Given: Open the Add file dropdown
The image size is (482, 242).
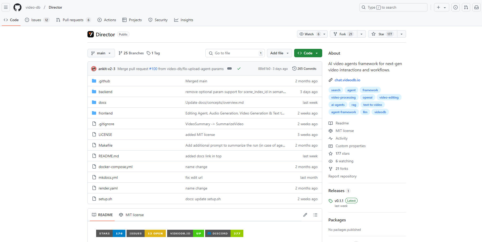Looking at the screenshot, I should (279, 53).
